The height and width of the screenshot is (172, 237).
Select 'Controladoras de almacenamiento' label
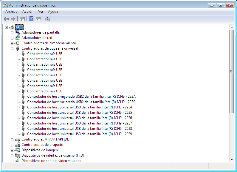(49, 43)
